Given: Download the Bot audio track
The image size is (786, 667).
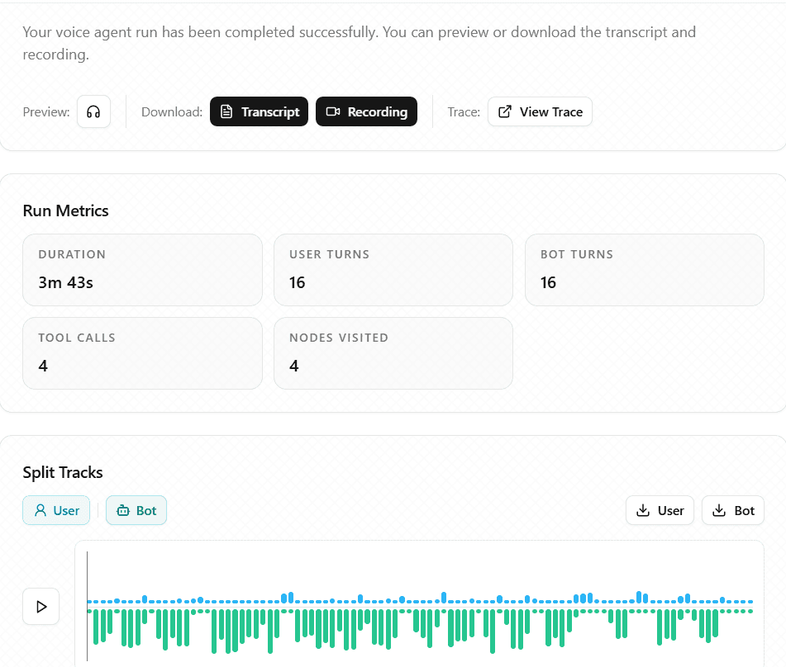Looking at the screenshot, I should pyautogui.click(x=733, y=510).
